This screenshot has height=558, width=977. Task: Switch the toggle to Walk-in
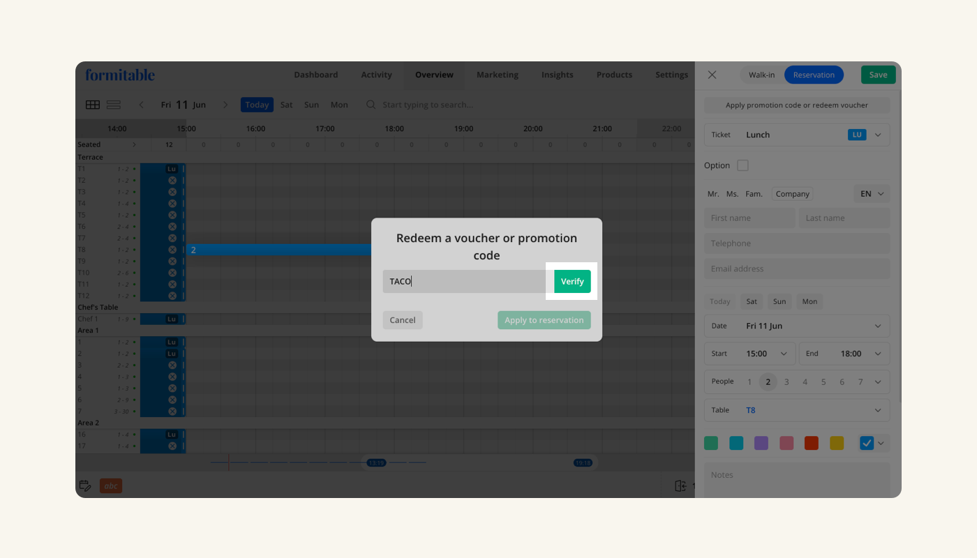tap(761, 75)
